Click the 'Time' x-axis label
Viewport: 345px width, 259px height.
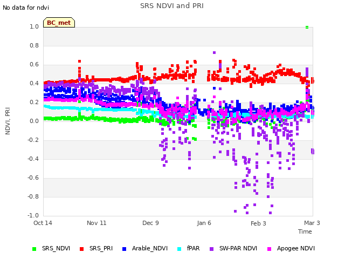click(x=305, y=231)
